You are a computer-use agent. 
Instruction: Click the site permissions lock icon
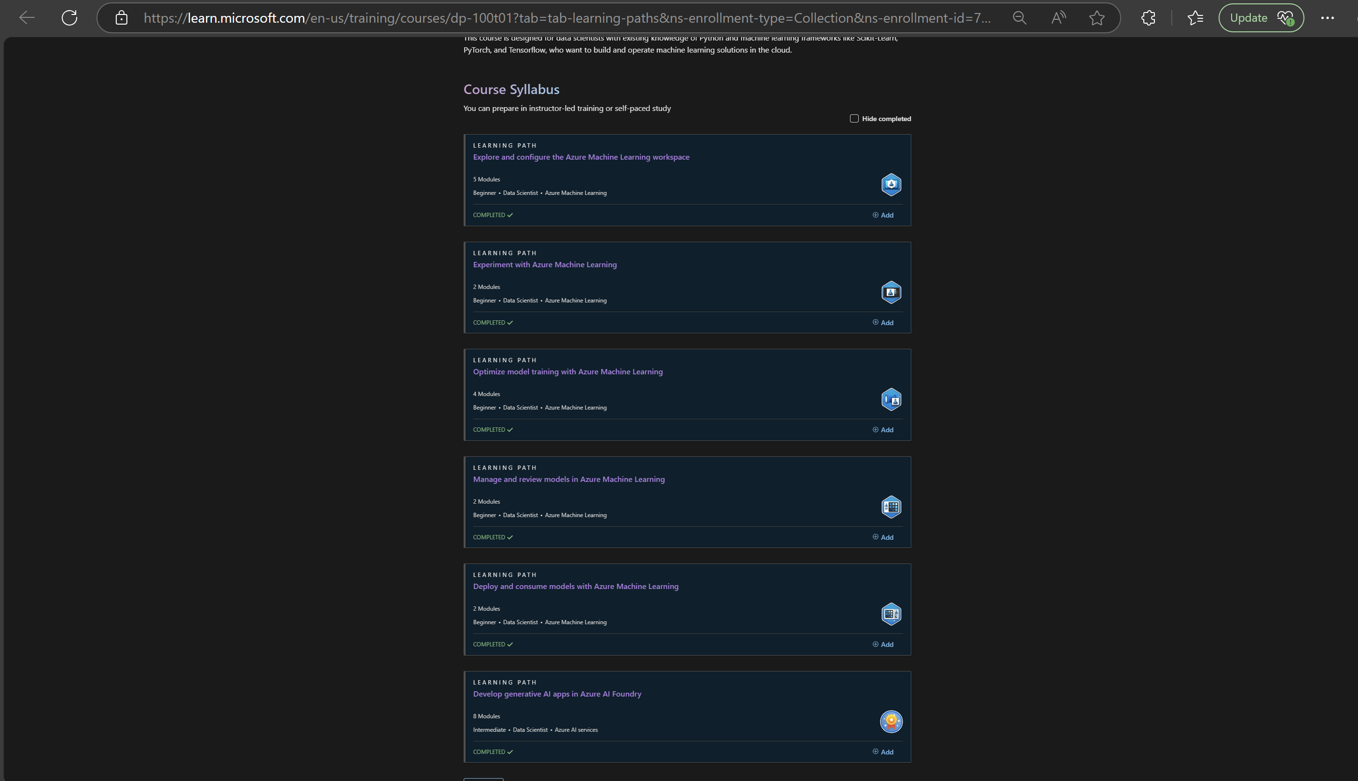121,18
